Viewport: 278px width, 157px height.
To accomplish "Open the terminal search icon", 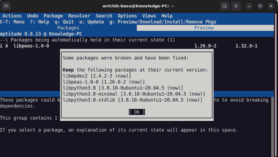I will [x=225, y=6].
